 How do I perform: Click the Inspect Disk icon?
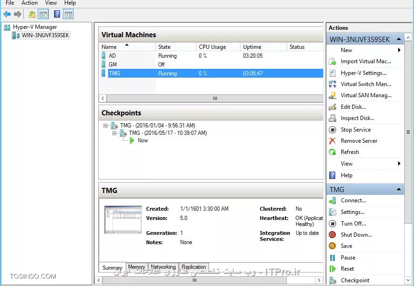[333, 118]
